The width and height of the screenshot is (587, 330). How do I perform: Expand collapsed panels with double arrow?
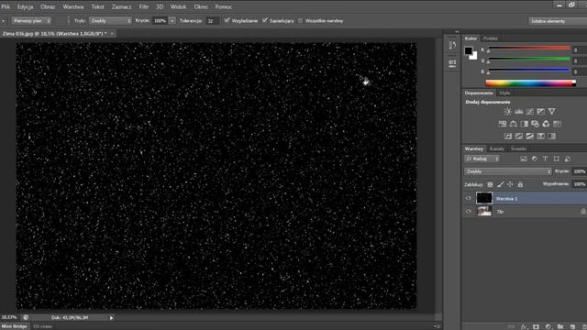(457, 32)
